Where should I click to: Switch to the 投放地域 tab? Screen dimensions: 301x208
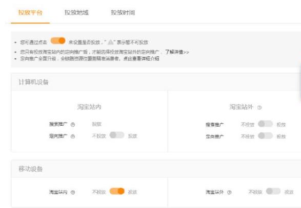[76, 13]
